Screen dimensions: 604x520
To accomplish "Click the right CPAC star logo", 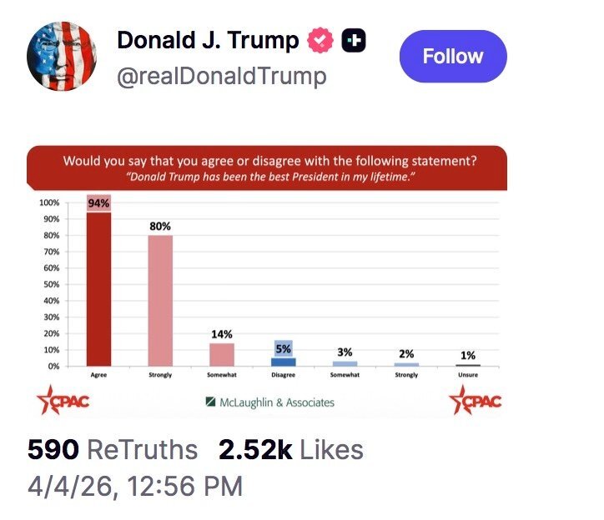I will (476, 401).
